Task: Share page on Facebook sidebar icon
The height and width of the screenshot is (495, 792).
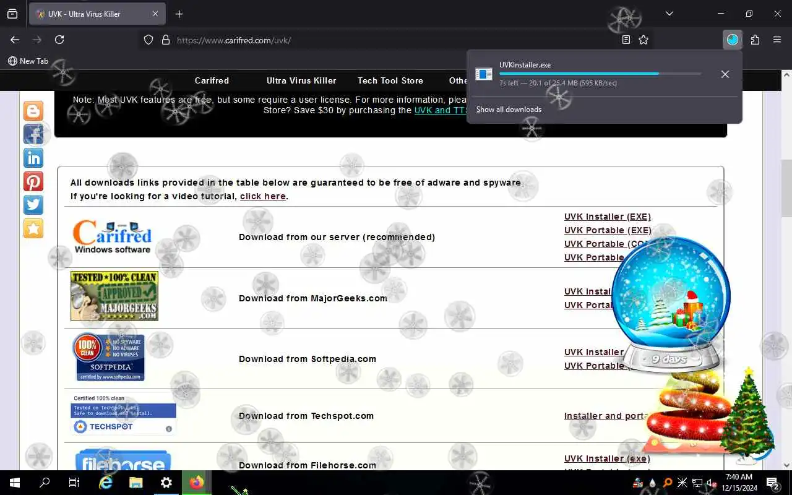Action: click(33, 134)
